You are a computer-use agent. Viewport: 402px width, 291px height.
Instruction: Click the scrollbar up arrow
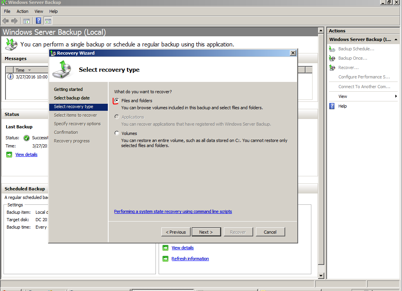(321, 30)
